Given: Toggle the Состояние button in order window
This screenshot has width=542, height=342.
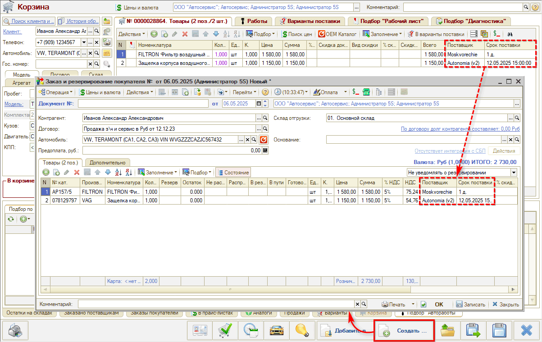Looking at the screenshot, I should click(233, 172).
